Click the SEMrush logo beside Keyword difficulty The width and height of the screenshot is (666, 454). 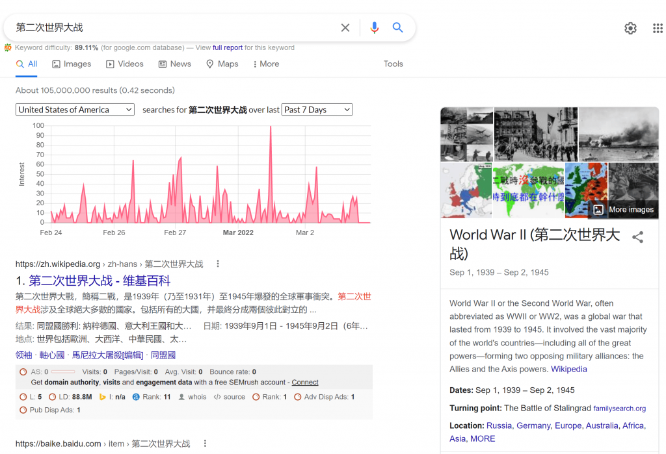pyautogui.click(x=8, y=47)
